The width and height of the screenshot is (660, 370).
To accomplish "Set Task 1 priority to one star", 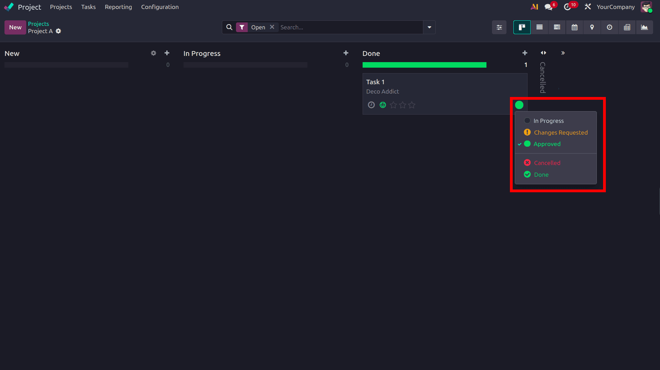I will click(393, 105).
